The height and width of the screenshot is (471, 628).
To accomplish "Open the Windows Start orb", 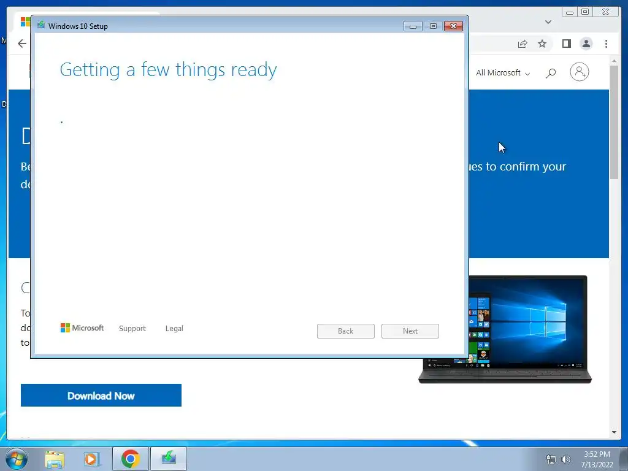I will [17, 459].
